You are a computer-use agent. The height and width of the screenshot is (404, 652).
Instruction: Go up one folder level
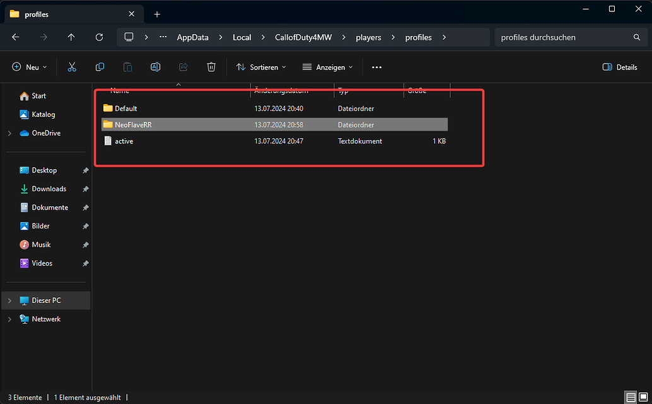pos(71,37)
